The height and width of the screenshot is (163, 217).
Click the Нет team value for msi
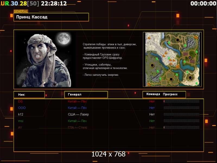(152, 121)
